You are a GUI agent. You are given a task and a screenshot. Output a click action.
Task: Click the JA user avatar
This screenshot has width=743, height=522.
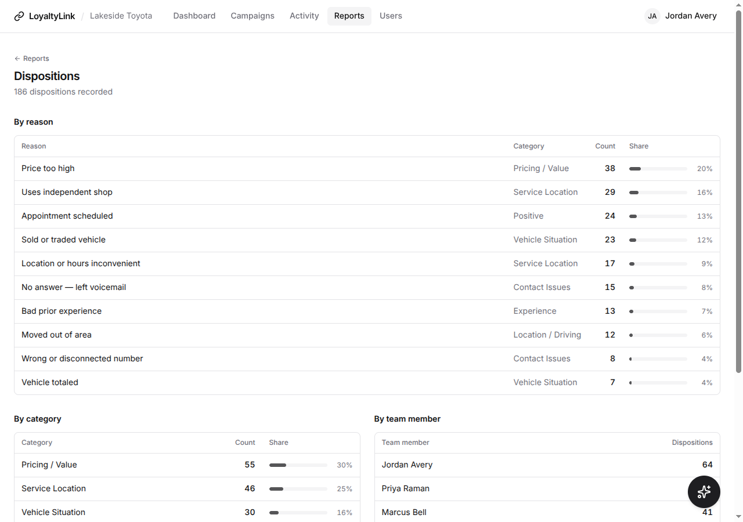click(x=652, y=16)
